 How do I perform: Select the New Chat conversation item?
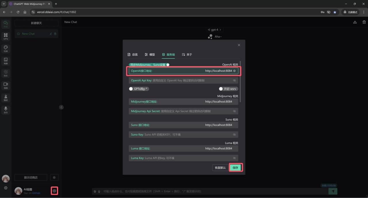point(36,34)
